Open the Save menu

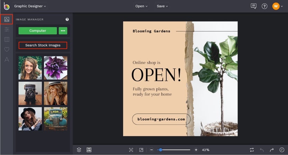pos(162,6)
